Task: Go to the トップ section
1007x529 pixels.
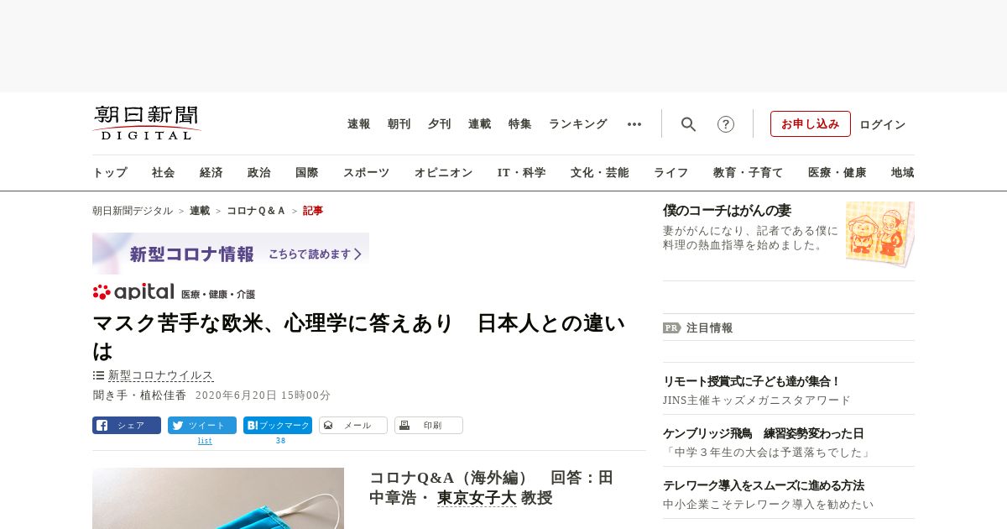Action: tap(110, 173)
